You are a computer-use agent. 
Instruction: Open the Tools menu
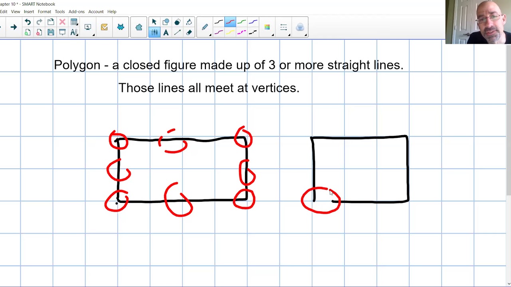(60, 12)
